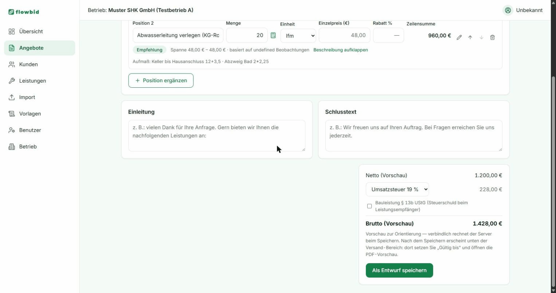Screen dimensions: 556x293
Task: Click the Import upload icon
Action: click(12, 97)
